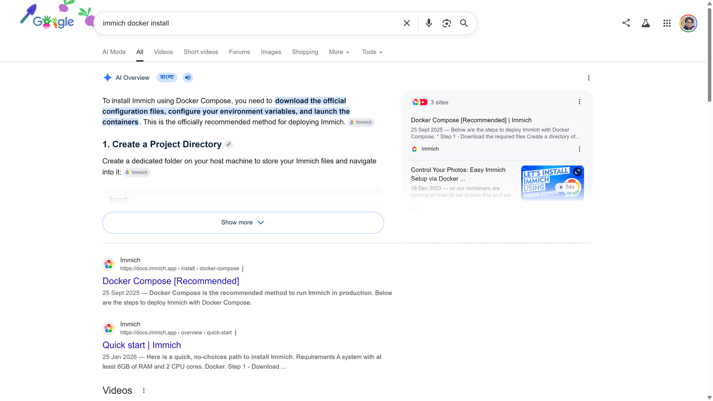Open search by image lens icon

446,23
